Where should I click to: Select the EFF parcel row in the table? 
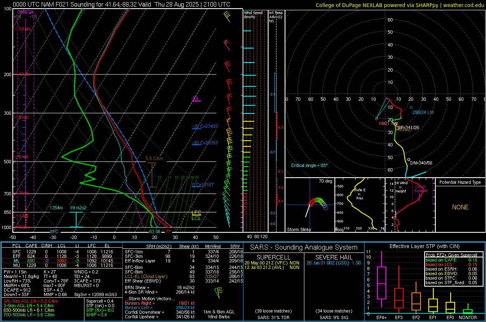coord(62,256)
